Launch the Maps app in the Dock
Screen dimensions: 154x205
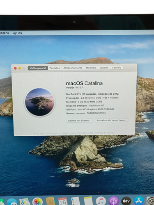[25, 202]
